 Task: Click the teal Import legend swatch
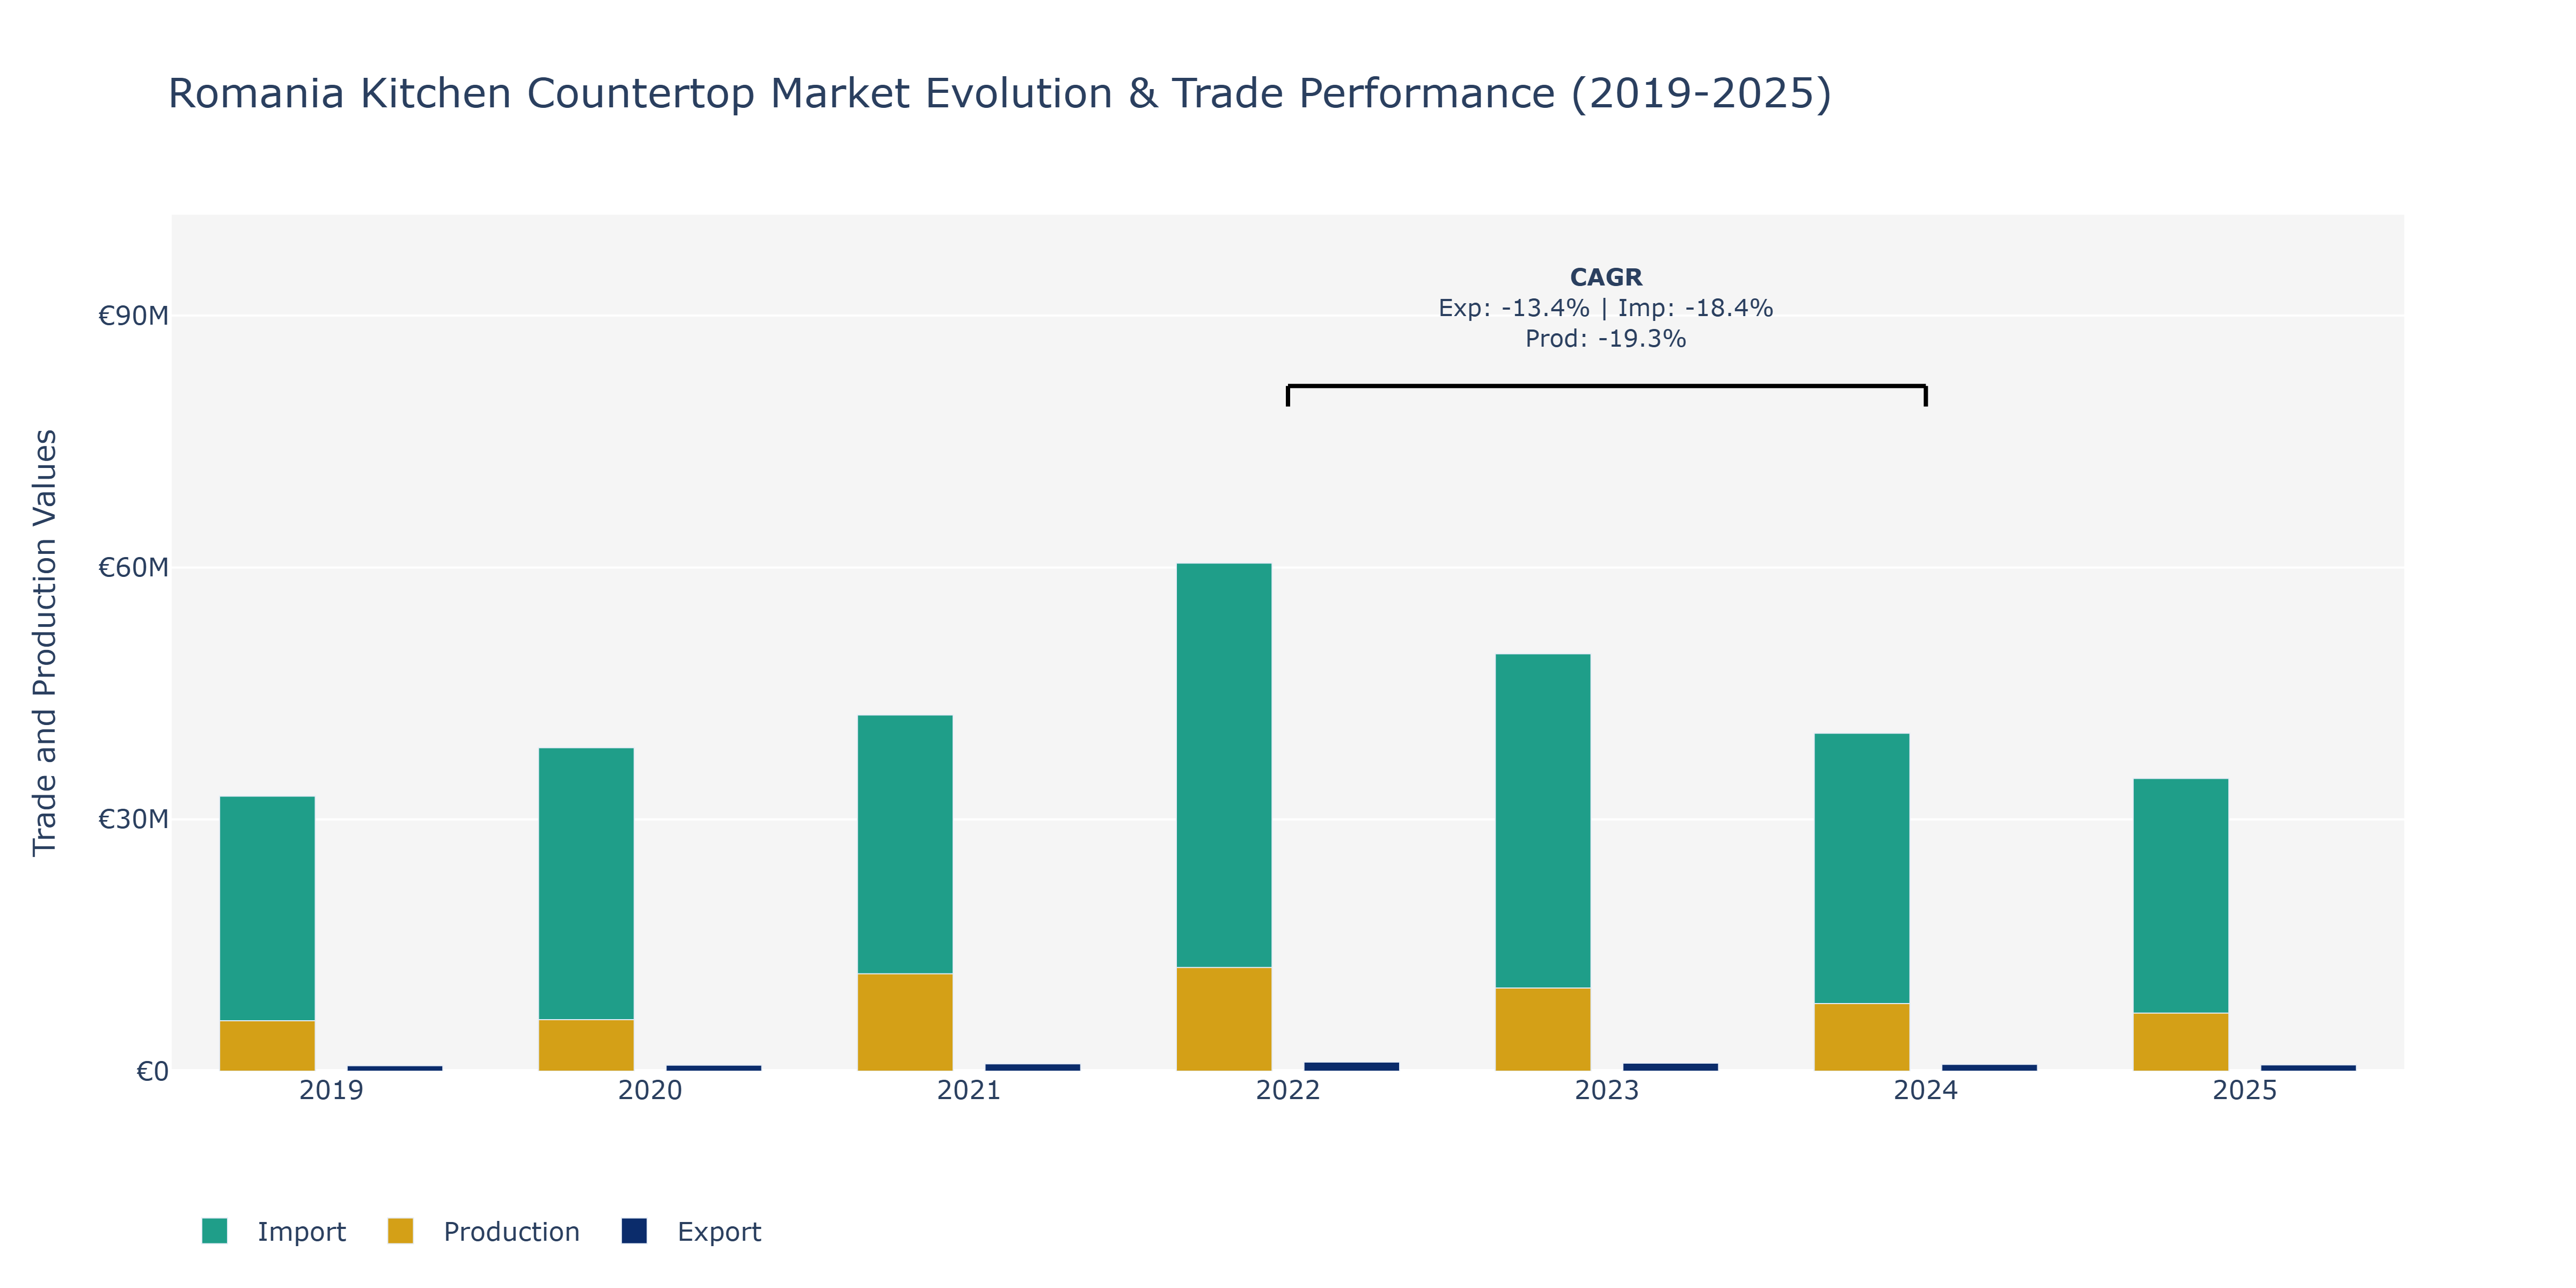tap(214, 1231)
